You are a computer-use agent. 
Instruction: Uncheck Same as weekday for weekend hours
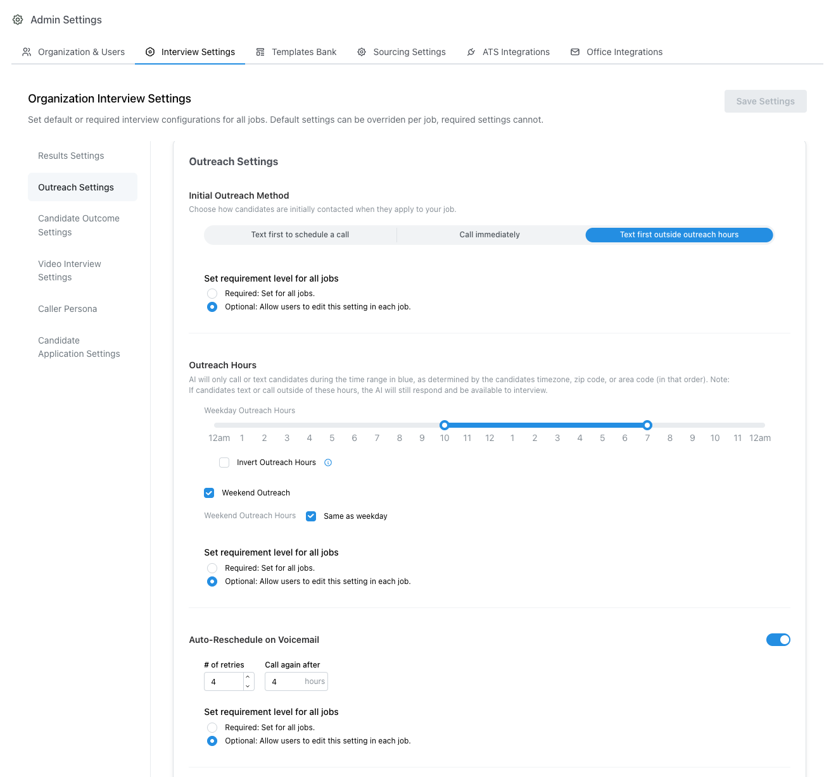click(311, 516)
